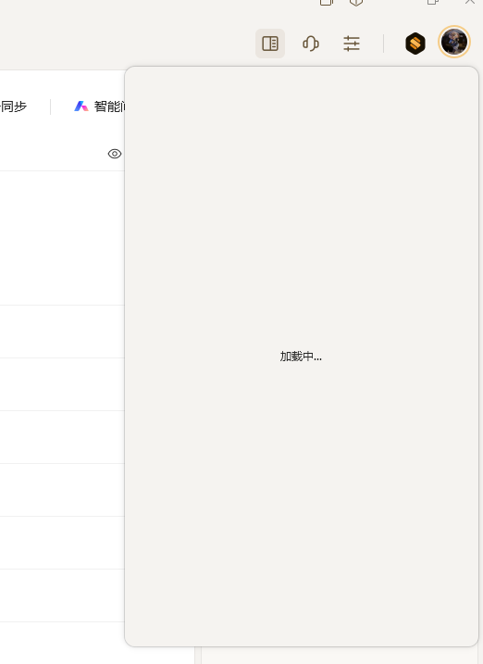
Task: Click the 加载中... loading text
Action: (301, 357)
